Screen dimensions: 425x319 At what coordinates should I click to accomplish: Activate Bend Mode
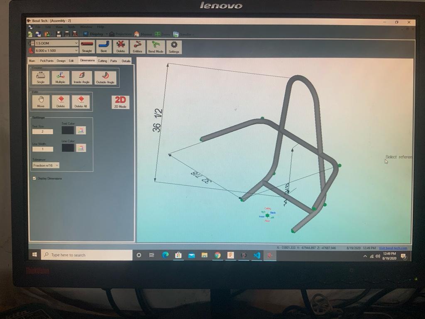(x=156, y=47)
